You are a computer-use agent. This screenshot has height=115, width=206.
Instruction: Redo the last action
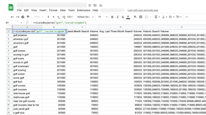(x=18, y=17)
